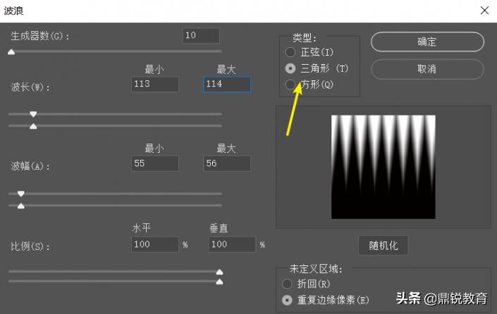
Task: Click the 垂直 scale percentage field
Action: tap(232, 244)
